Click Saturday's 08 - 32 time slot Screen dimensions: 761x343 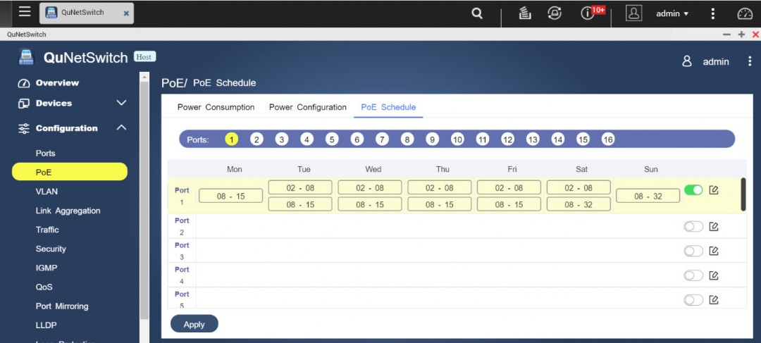click(579, 204)
